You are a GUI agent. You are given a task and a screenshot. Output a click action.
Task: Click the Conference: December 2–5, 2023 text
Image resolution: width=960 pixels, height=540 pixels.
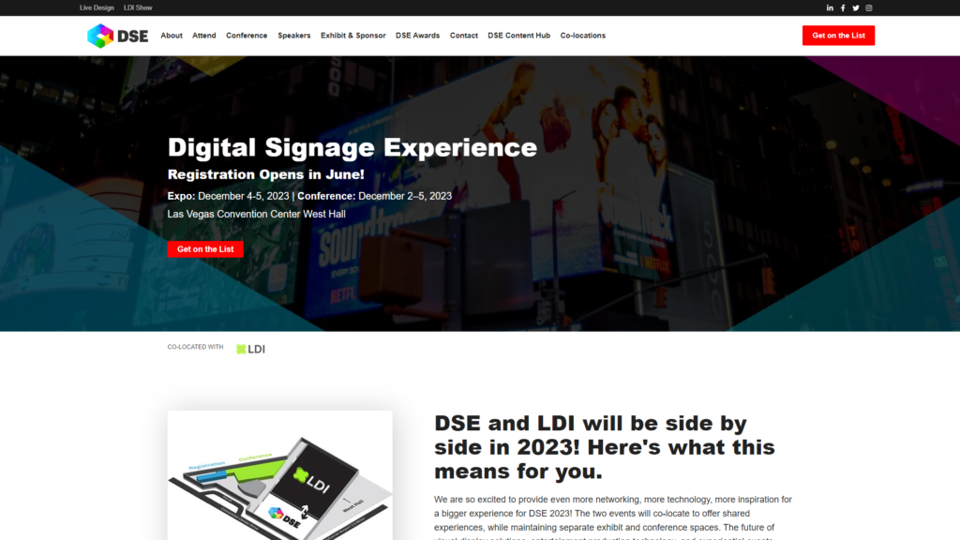tap(375, 196)
